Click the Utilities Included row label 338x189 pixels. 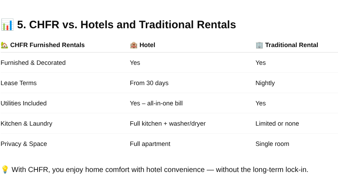24,103
